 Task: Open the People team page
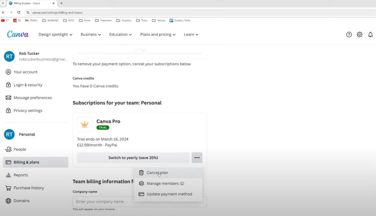pyautogui.click(x=36, y=149)
